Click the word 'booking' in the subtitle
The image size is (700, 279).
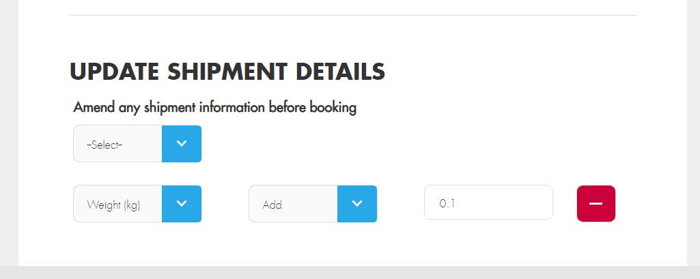pyautogui.click(x=333, y=108)
